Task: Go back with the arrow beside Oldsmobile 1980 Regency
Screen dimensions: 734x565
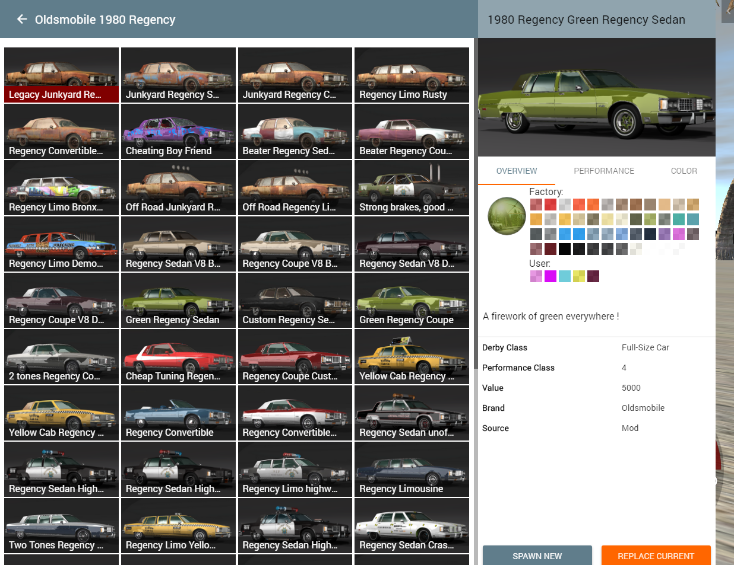Action: [x=22, y=19]
